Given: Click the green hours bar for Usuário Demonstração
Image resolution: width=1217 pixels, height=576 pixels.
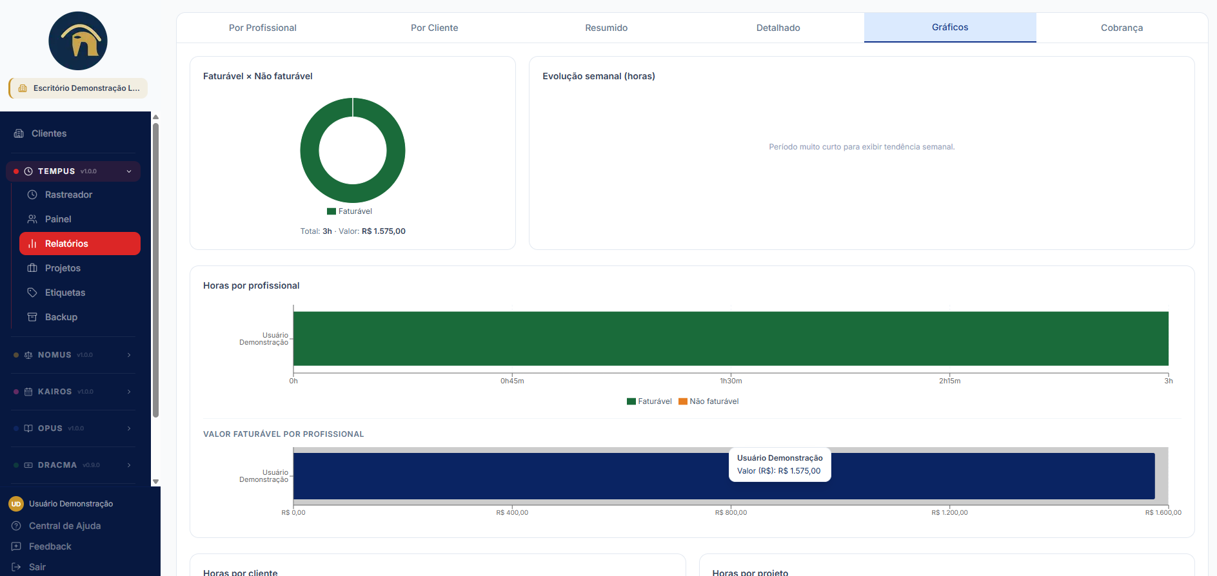Looking at the screenshot, I should click(731, 338).
